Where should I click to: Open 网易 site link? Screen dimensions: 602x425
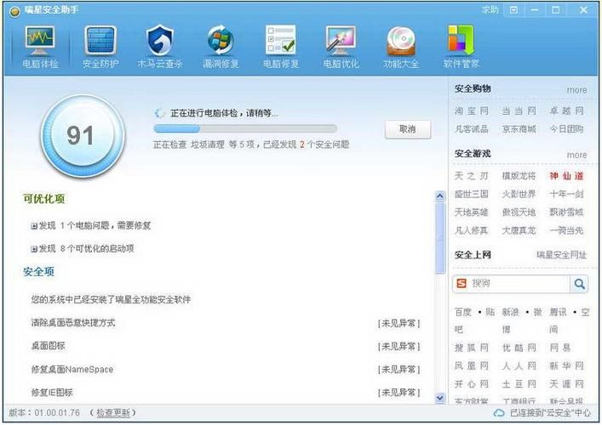pos(560,348)
